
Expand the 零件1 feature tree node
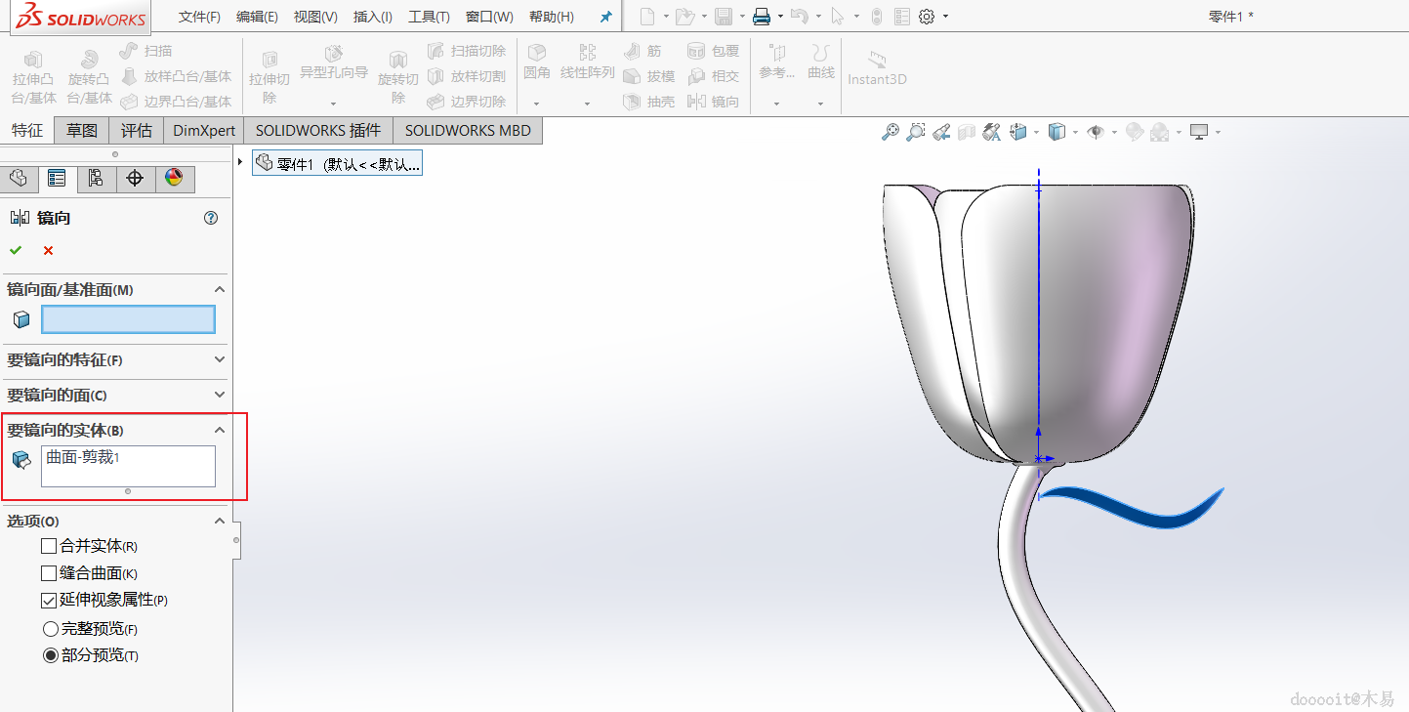click(240, 162)
